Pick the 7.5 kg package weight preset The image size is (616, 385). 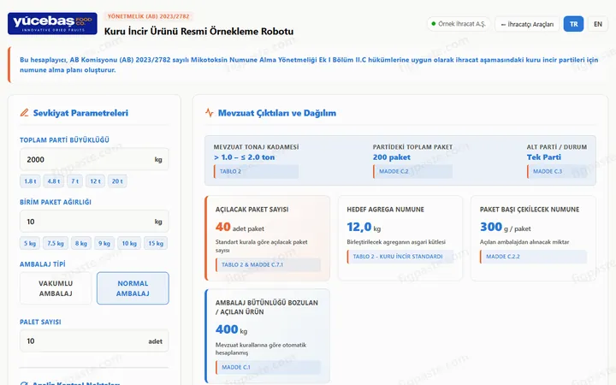56,243
